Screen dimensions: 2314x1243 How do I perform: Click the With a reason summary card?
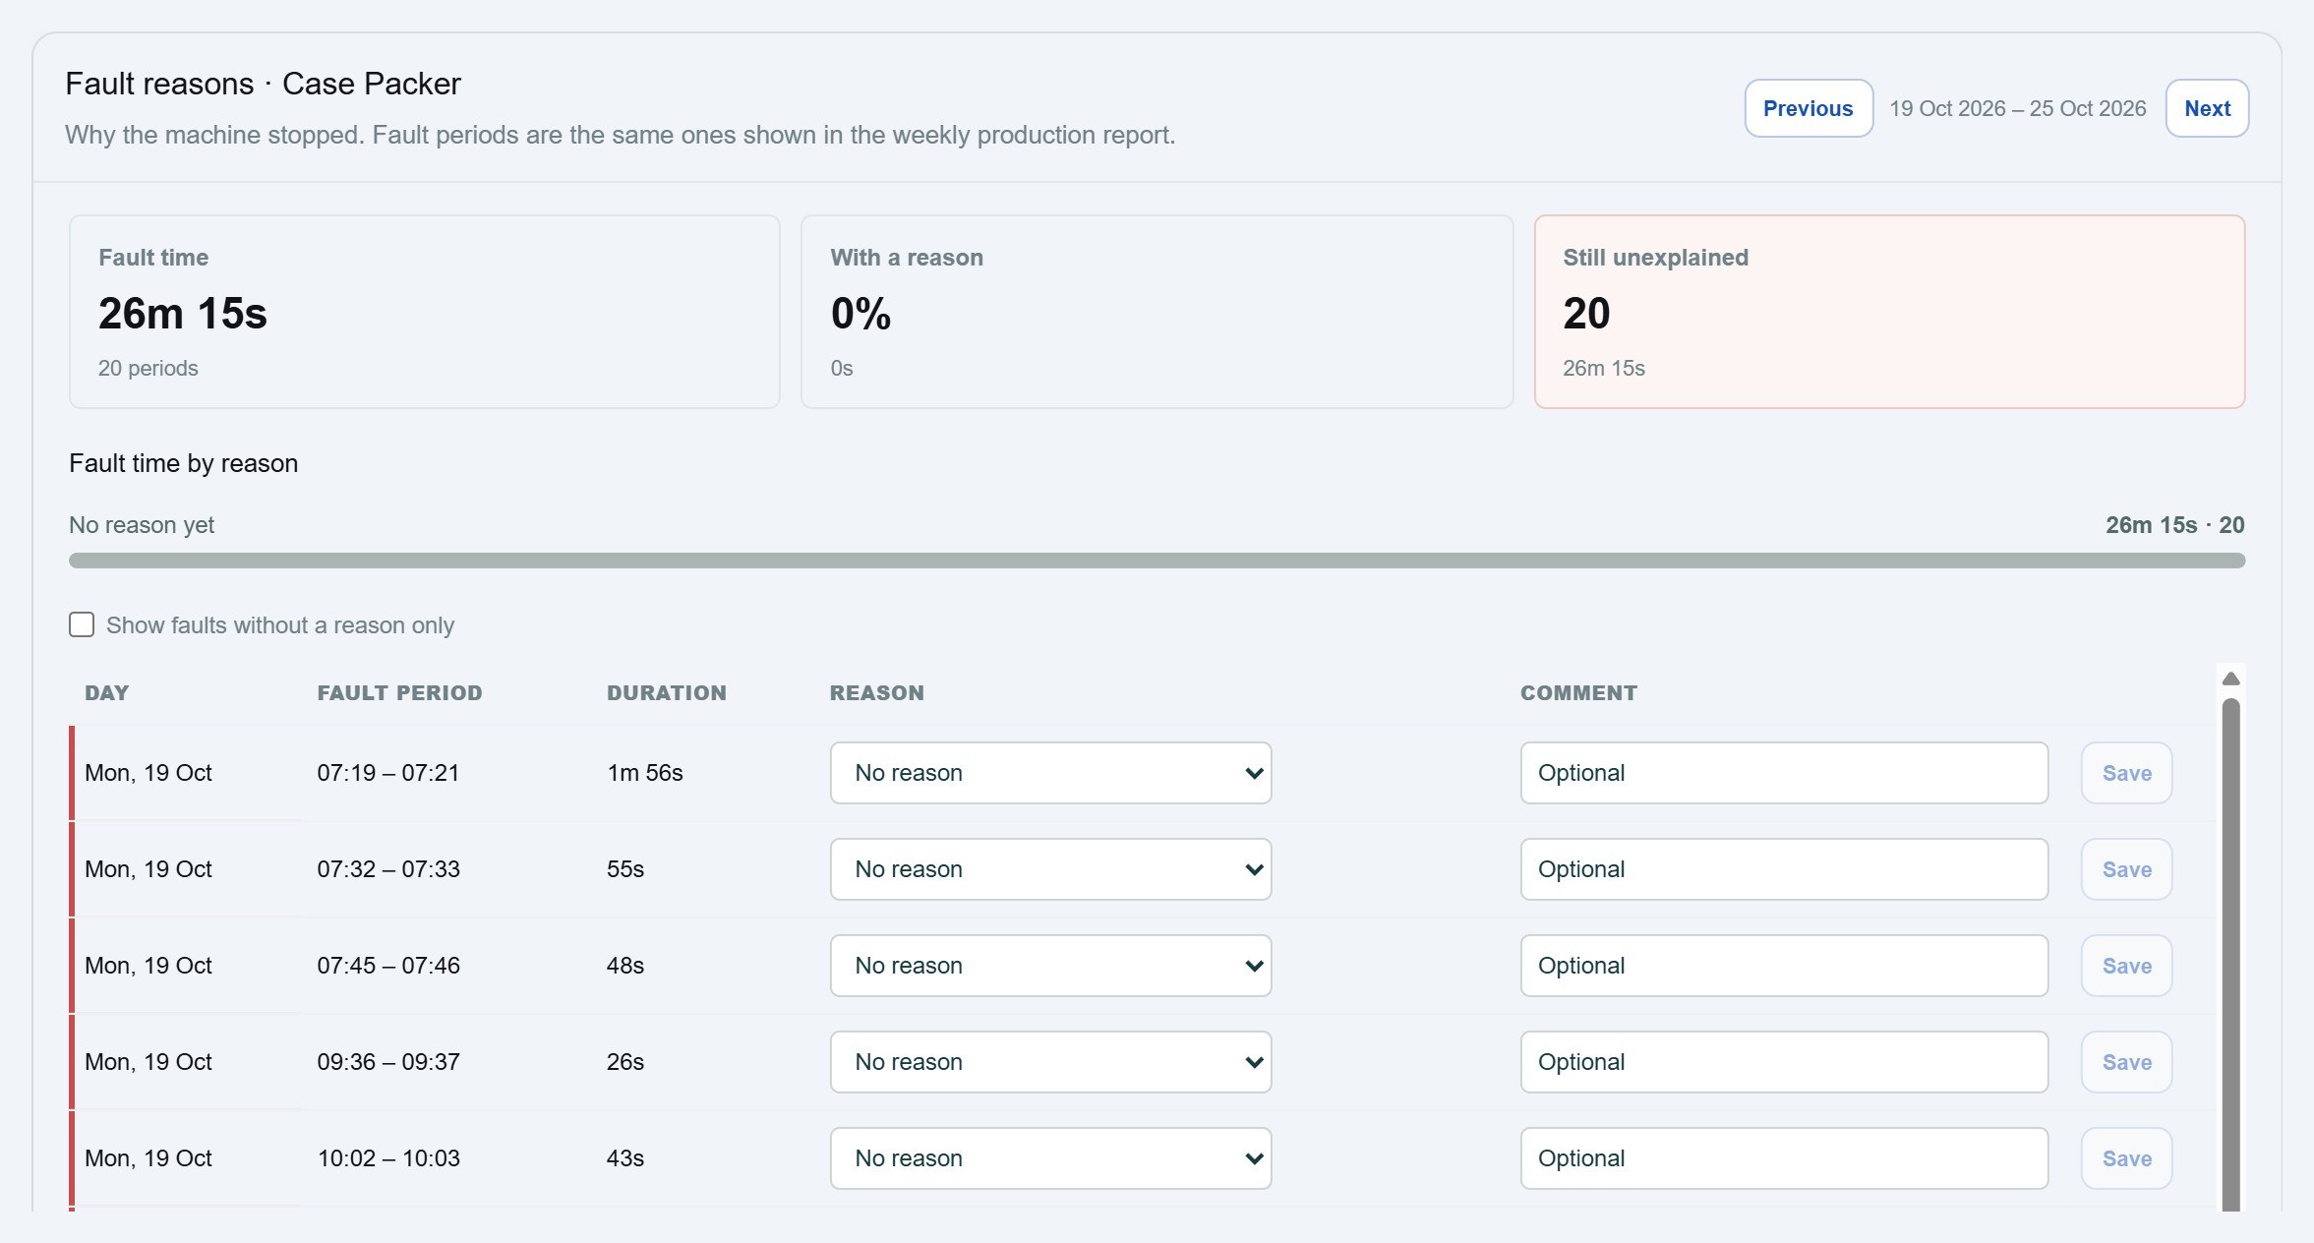tap(1157, 312)
